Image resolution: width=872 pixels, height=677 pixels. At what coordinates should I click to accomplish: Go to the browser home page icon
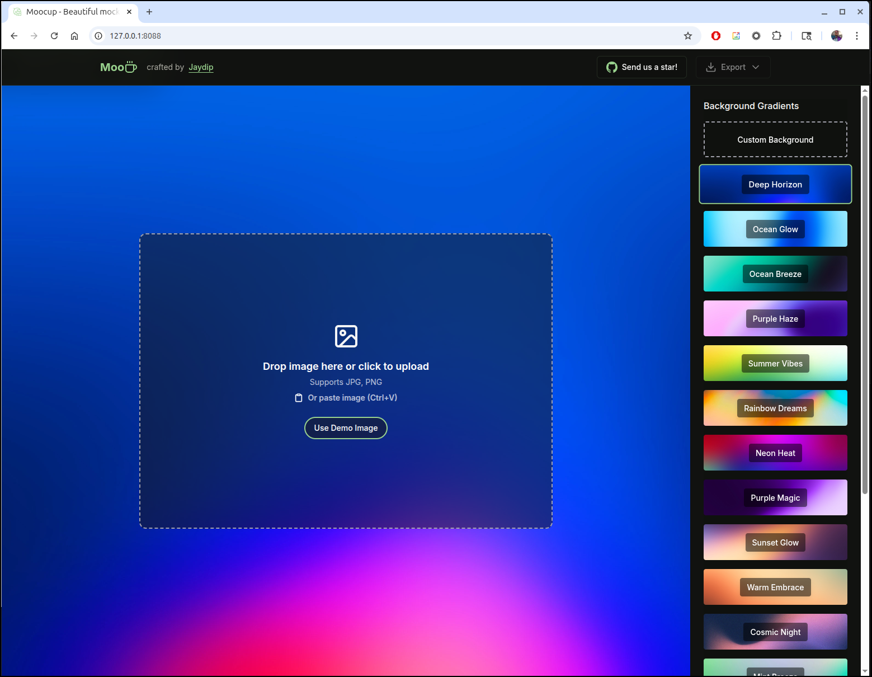coord(74,36)
